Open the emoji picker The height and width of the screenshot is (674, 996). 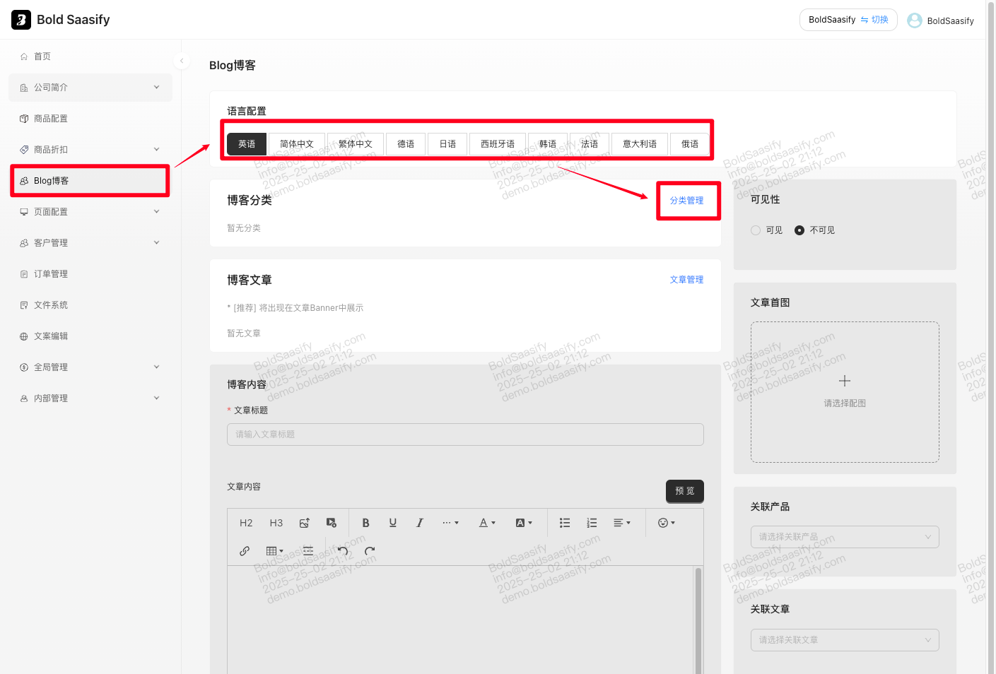pos(667,523)
